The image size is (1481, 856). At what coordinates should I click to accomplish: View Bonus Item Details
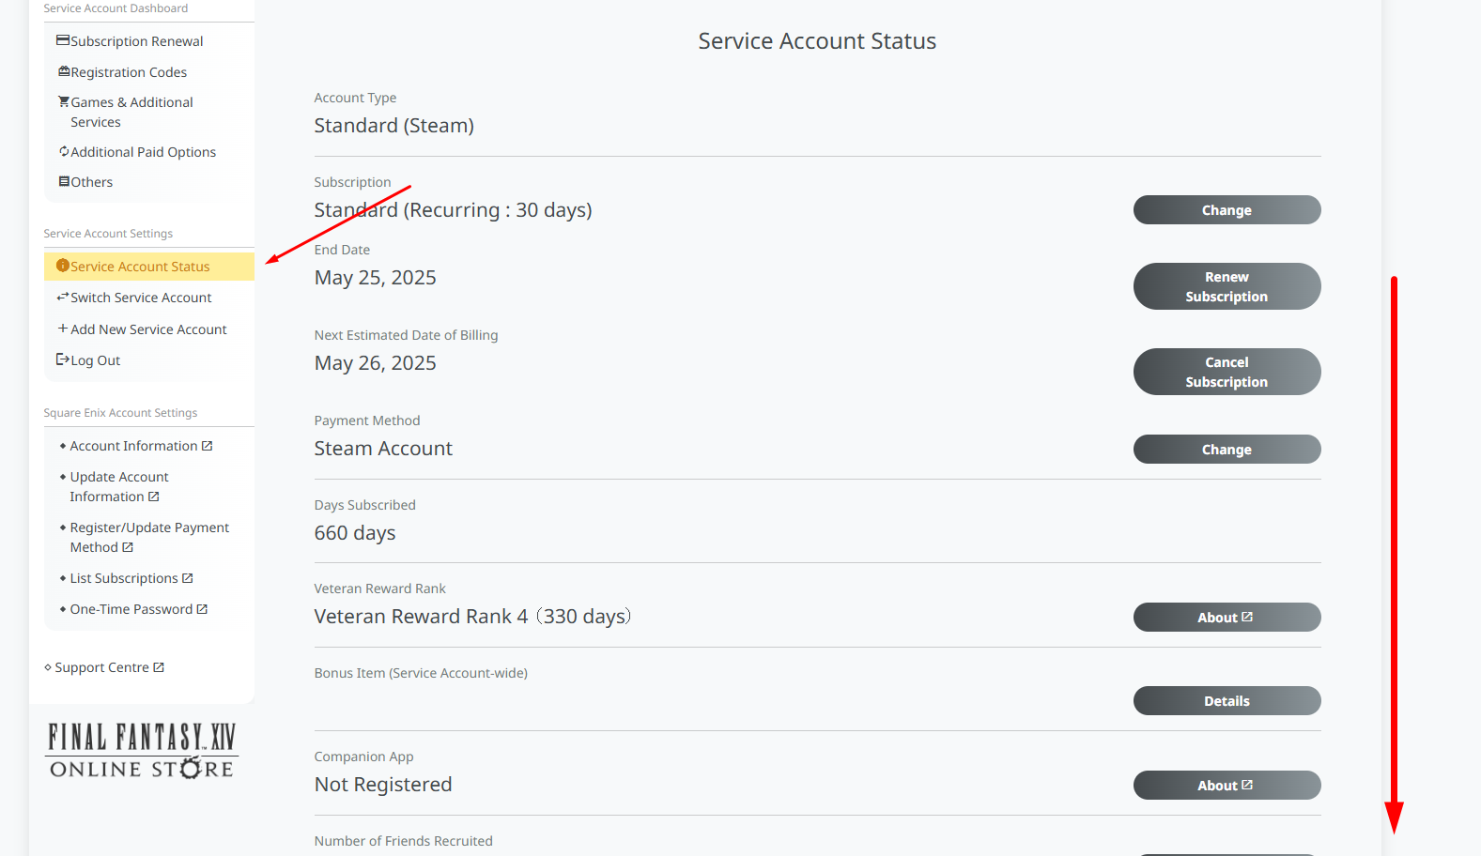point(1226,701)
